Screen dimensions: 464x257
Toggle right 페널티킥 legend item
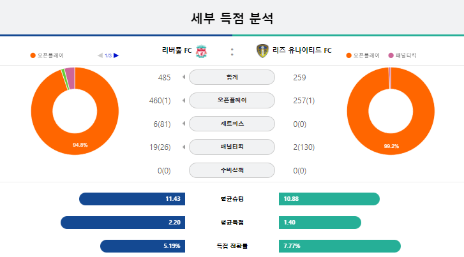coord(402,55)
